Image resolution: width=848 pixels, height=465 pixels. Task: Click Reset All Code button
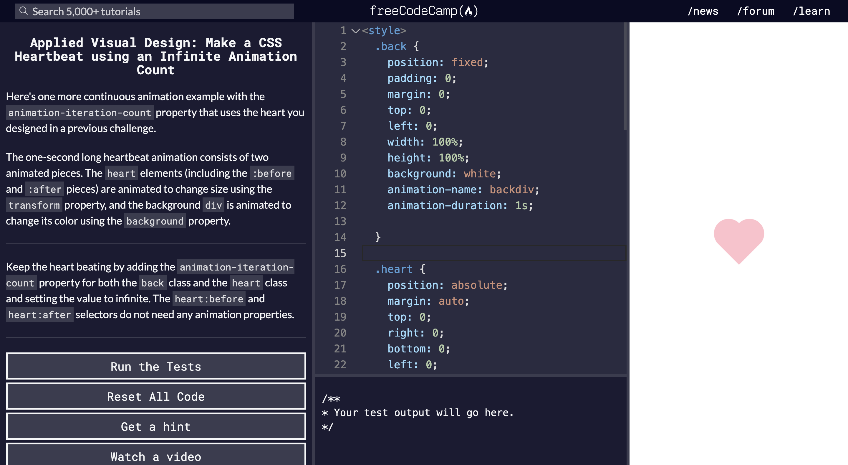(x=156, y=396)
